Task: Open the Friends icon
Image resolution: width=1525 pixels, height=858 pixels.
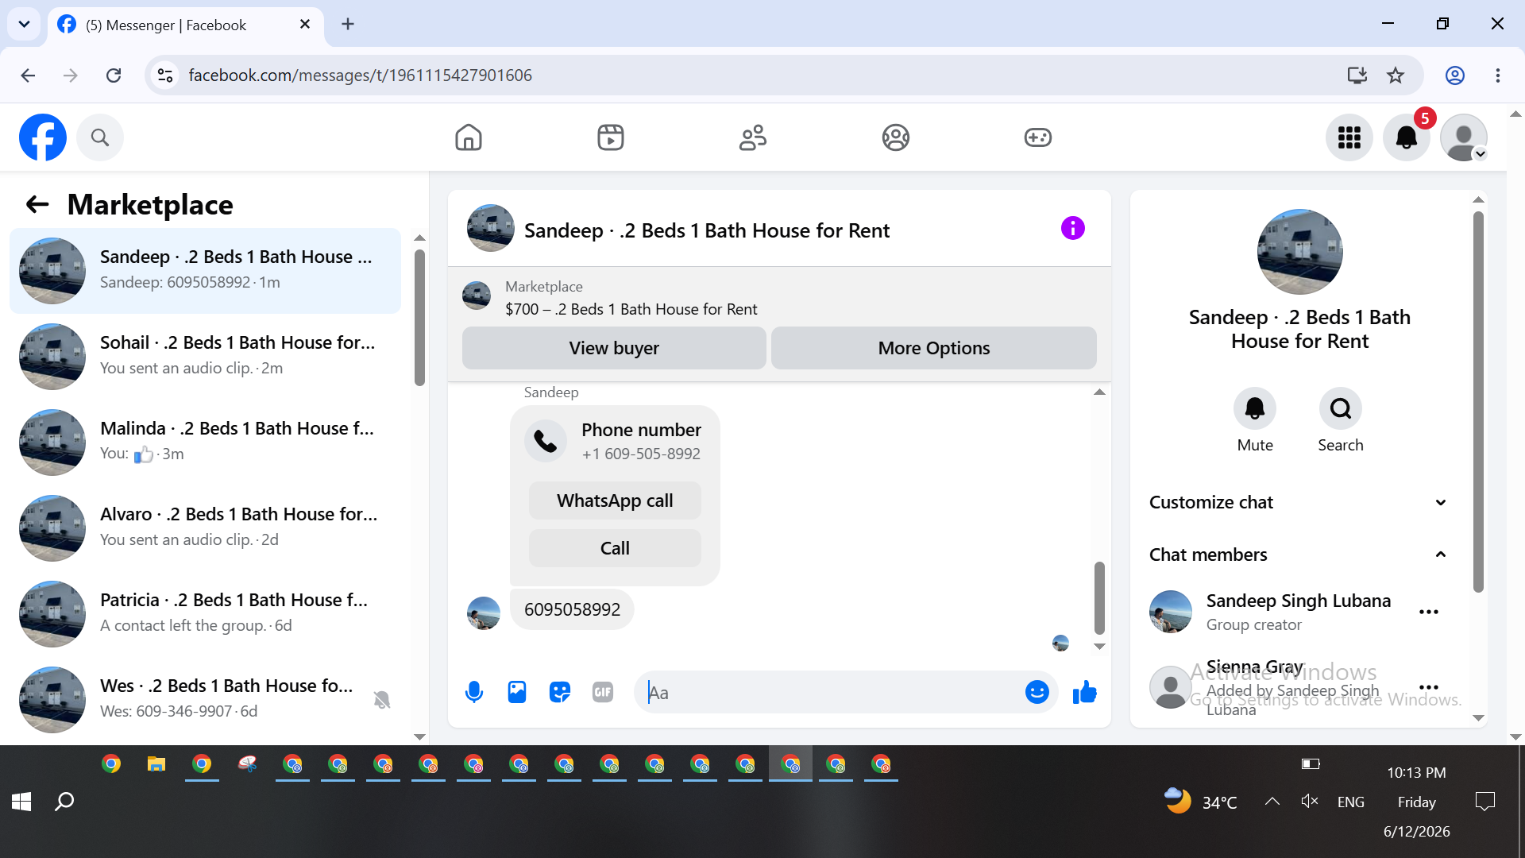Action: coord(753,137)
